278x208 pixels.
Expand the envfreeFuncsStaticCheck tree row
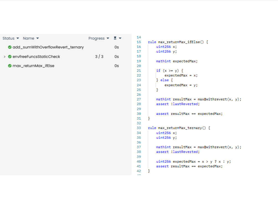click(4, 56)
